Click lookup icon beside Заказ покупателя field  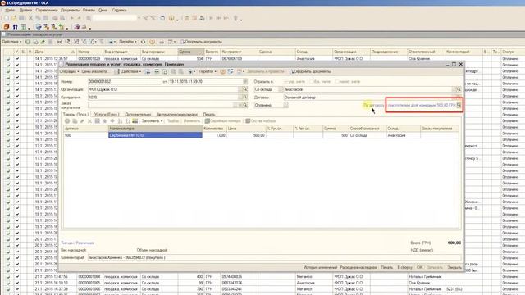tap(245, 105)
